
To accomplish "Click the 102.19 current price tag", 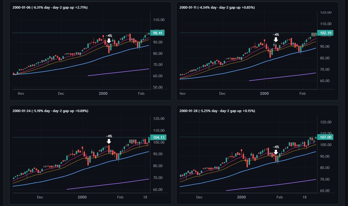I will tap(325, 33).
